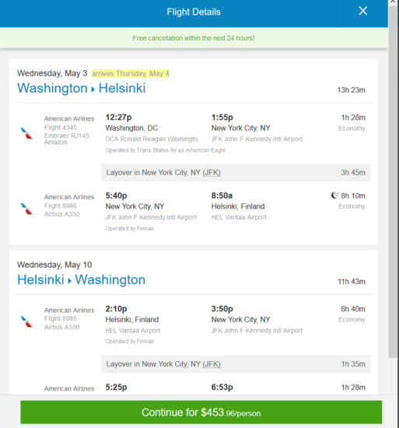This screenshot has width=399, height=428.
Task: Click American Airlines logo for Flight 8986
Action: tap(26, 209)
